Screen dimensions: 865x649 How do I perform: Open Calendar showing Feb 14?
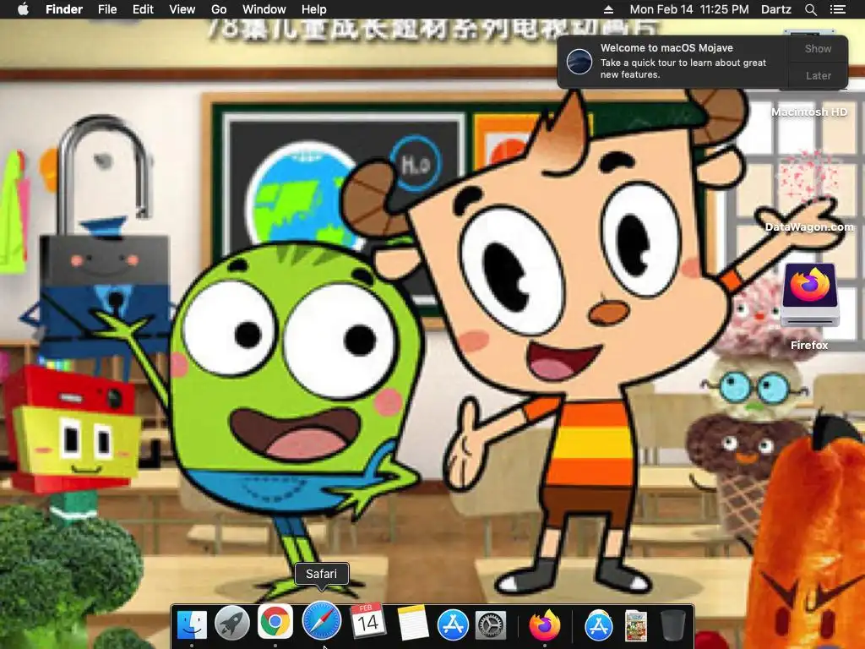tap(367, 621)
